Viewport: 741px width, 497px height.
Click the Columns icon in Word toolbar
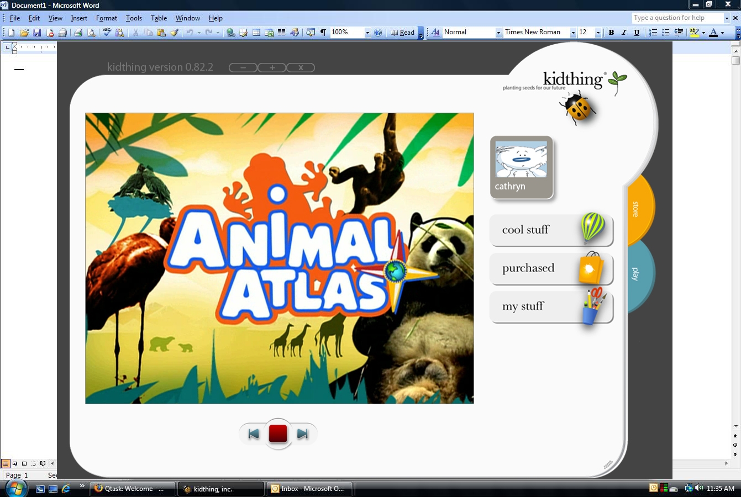click(x=282, y=33)
